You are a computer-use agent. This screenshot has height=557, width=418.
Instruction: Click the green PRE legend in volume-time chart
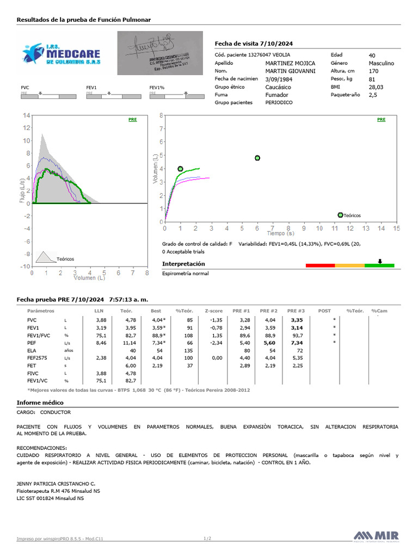(x=382, y=120)
